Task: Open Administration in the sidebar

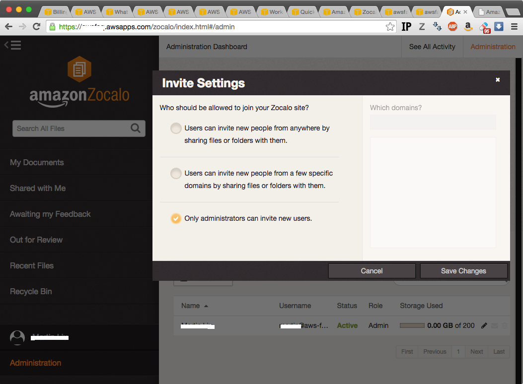Action: tap(35, 363)
